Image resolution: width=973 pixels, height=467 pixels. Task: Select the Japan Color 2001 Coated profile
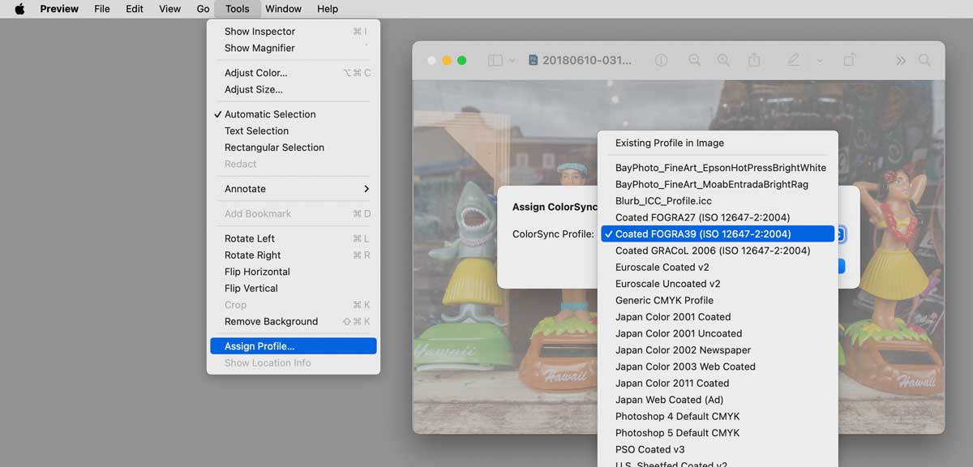[x=673, y=316]
